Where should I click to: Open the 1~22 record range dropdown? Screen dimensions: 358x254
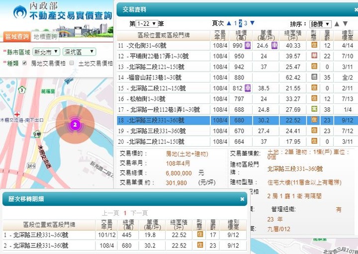click(x=147, y=24)
